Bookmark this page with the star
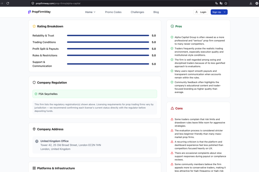Screen dimensions: 259x172 (x=226, y=3)
